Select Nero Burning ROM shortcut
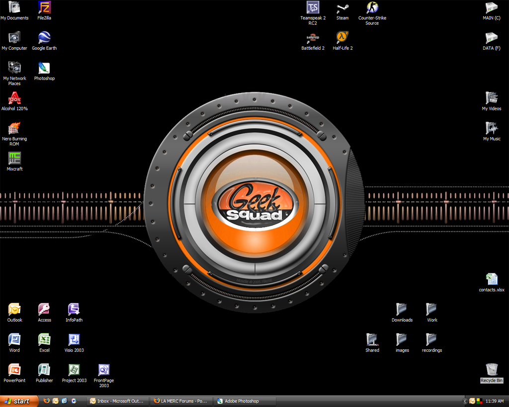 click(x=14, y=134)
